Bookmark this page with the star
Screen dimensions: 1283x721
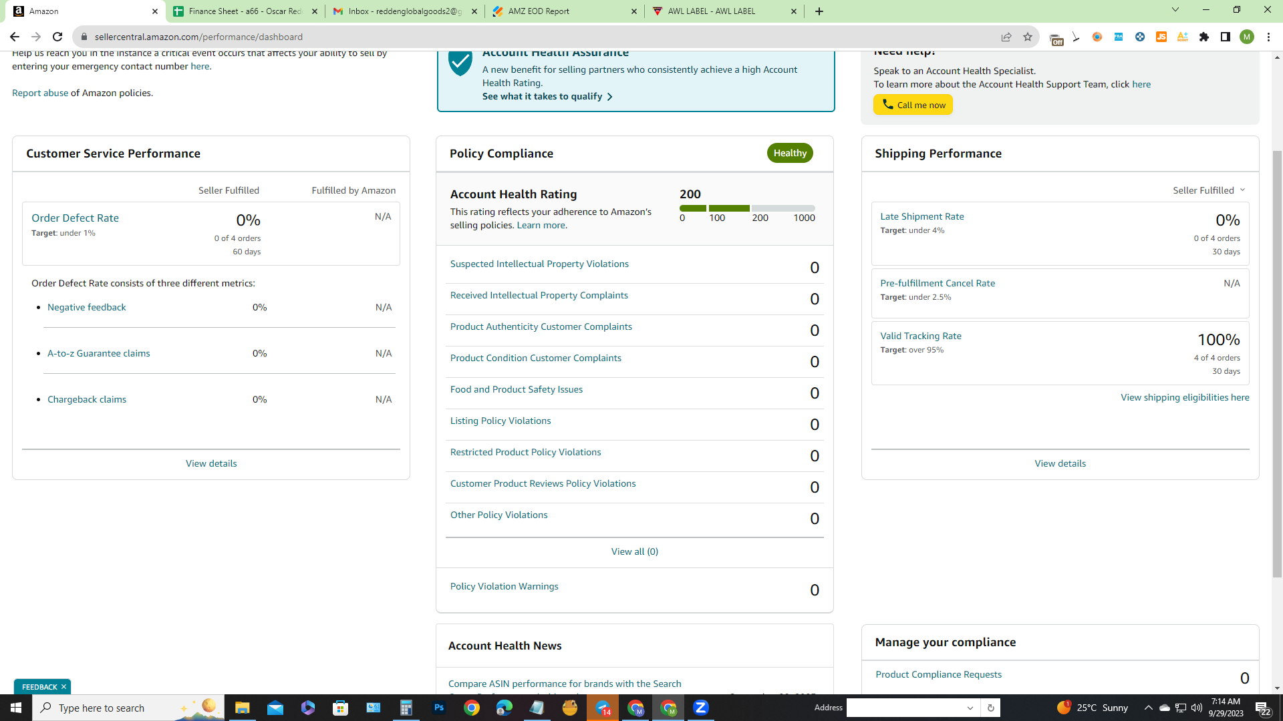[x=1028, y=37]
